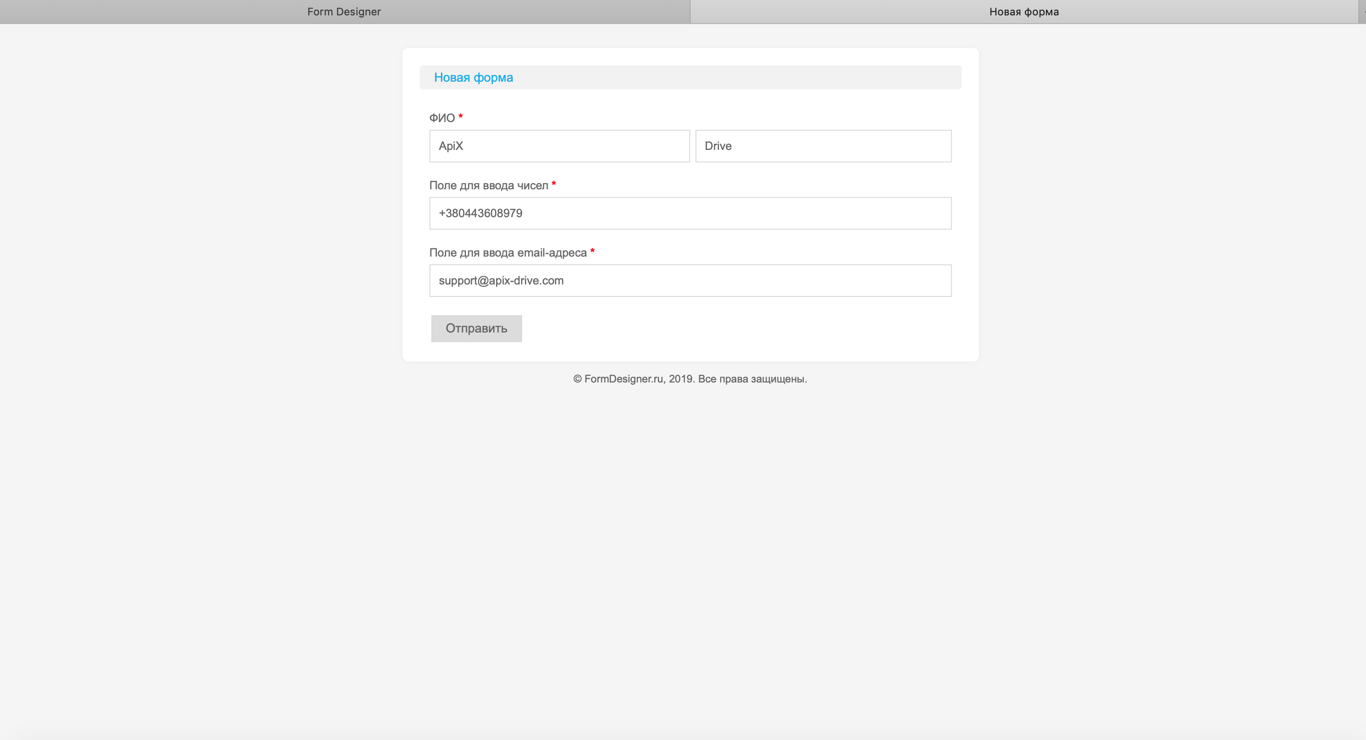The image size is (1366, 740).
Task: Click the FormDesigner.ru copyright footer text
Action: pos(690,379)
